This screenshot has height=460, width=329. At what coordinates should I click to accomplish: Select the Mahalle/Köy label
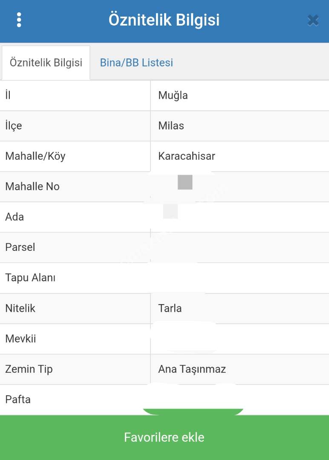pos(35,156)
